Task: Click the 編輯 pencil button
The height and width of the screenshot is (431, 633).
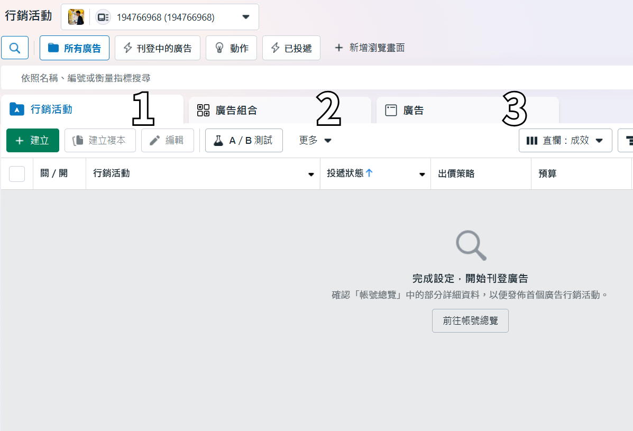Action: click(x=167, y=141)
